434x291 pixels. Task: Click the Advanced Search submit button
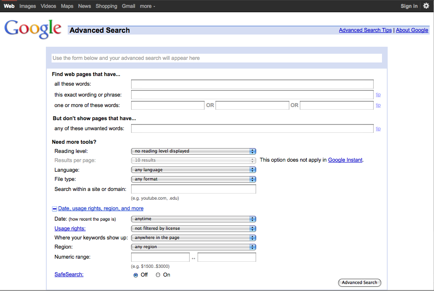tap(360, 282)
